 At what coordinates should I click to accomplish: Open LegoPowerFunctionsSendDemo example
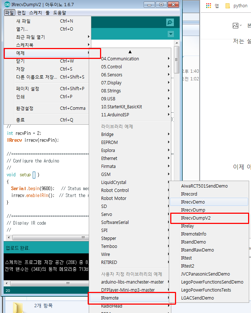209,282
